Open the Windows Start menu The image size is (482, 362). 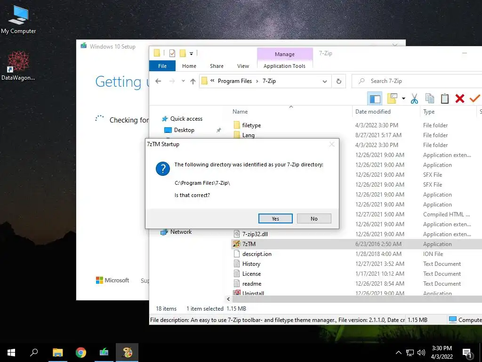tap(11, 353)
